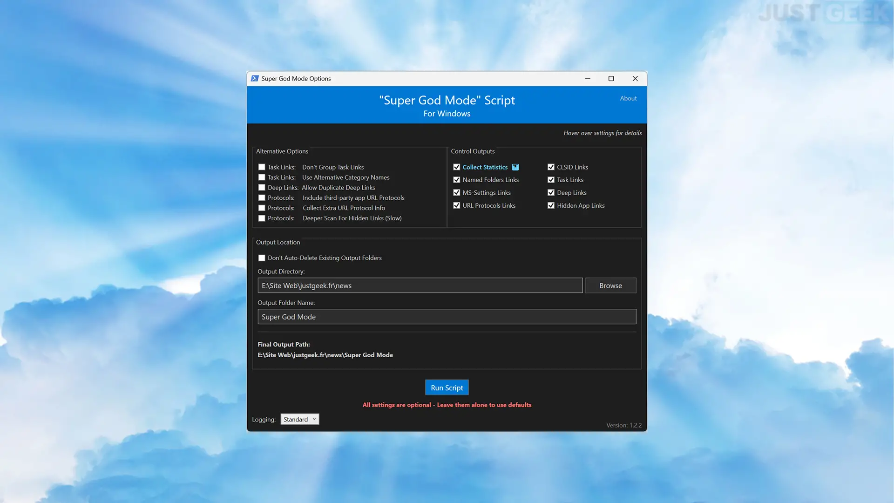Screen dimensions: 894x503
Task: Disable MS-Settings Links output
Action: (457, 193)
